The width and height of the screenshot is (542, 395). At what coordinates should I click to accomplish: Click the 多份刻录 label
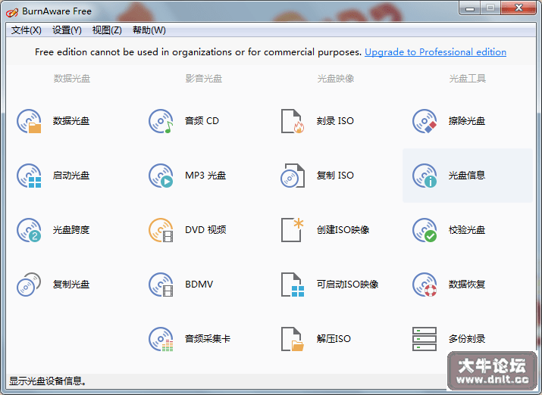[467, 339]
